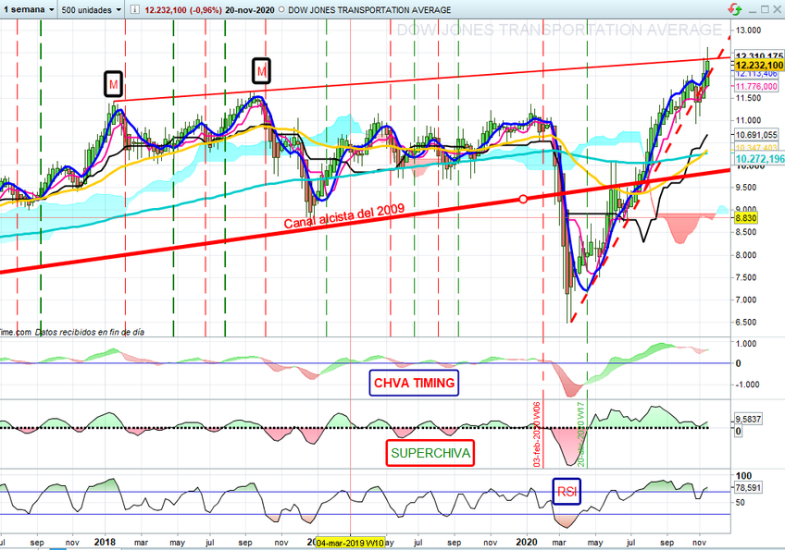The width and height of the screenshot is (785, 550).
Task: Click the 'Datos recibidos en fin de día' notice
Action: pyautogui.click(x=90, y=332)
